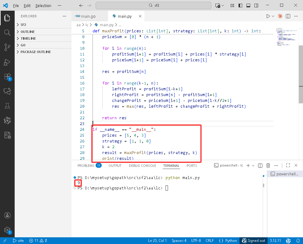Create a new terminal with plus icon
303x244 pixels.
(x=248, y=166)
